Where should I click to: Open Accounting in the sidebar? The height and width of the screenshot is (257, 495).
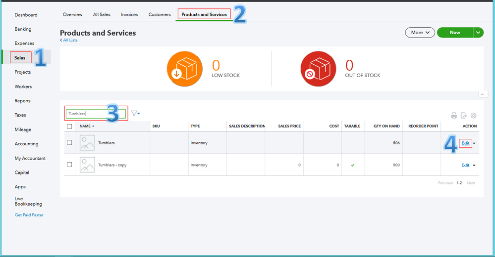tap(27, 144)
